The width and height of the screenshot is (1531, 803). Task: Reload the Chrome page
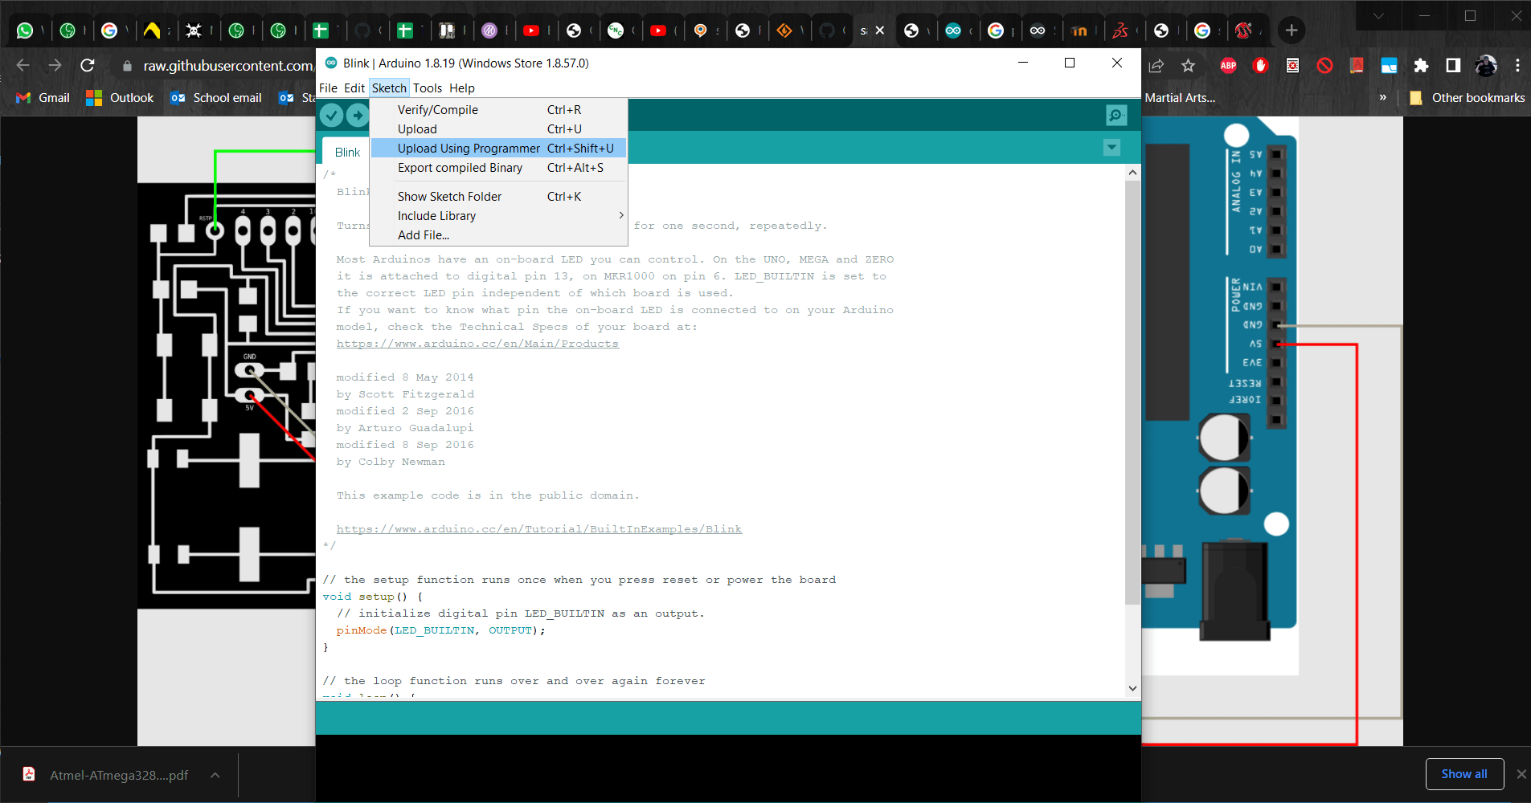tap(88, 66)
